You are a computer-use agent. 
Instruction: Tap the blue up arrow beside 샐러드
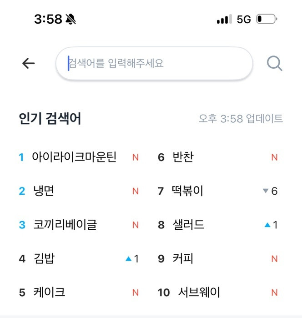pyautogui.click(x=267, y=225)
